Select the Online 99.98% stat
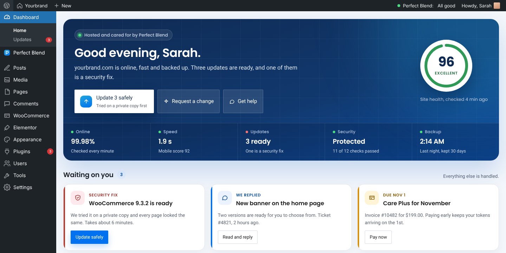The height and width of the screenshot is (253, 506). (x=107, y=142)
